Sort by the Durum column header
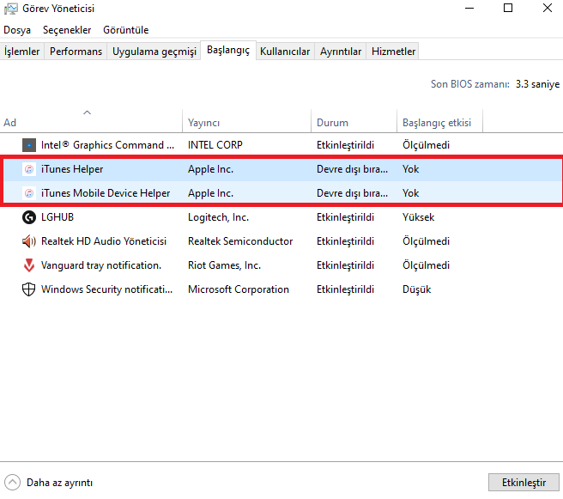 click(x=354, y=123)
